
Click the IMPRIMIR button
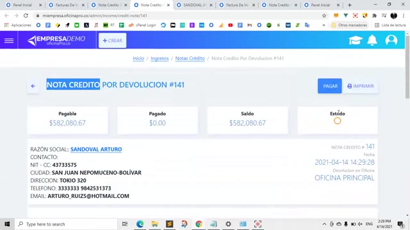pyautogui.click(x=361, y=86)
